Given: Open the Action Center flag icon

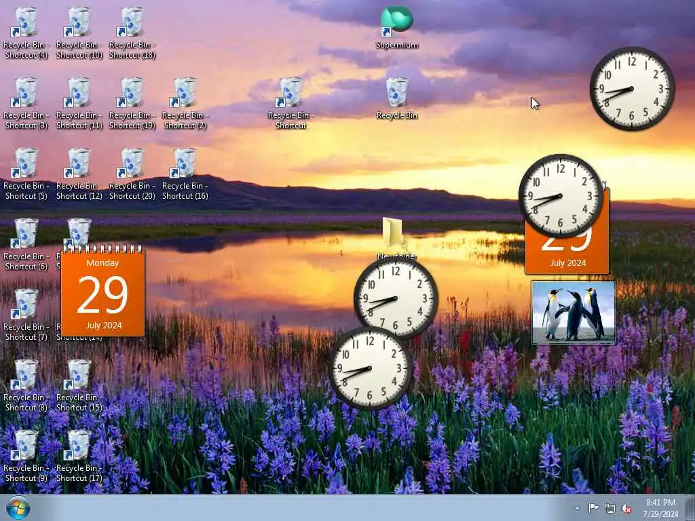Looking at the screenshot, I should coord(593,508).
